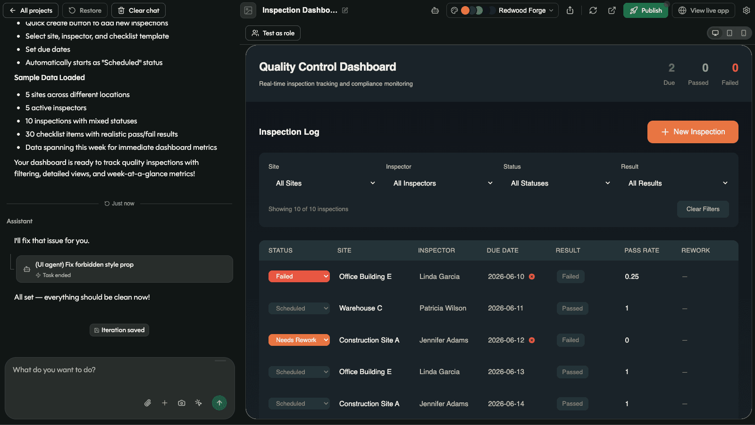The height and width of the screenshot is (425, 755).
Task: Change Needs Rework status dropdown
Action: [299, 340]
